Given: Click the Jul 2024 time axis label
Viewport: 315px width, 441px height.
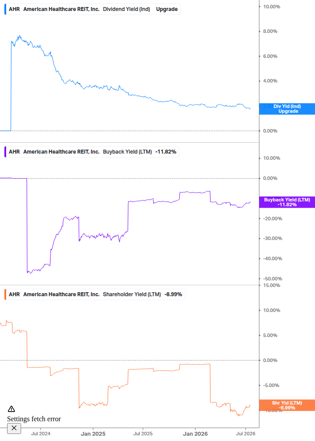Looking at the screenshot, I should click(x=40, y=434).
